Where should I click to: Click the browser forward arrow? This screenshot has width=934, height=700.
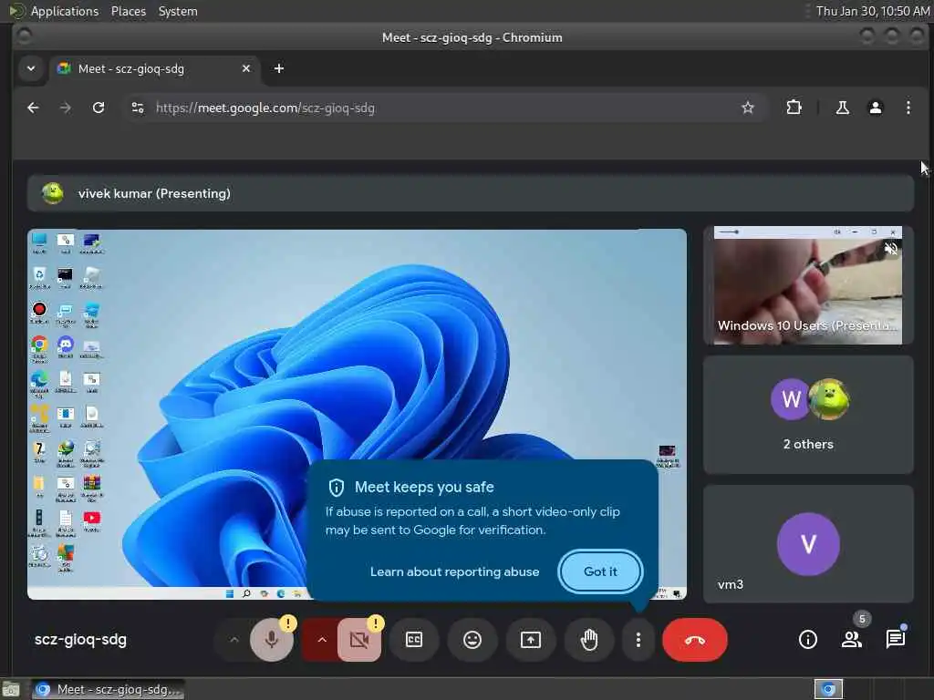point(66,108)
